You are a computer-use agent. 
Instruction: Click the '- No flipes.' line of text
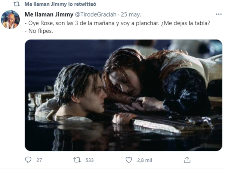pyautogui.click(x=39, y=31)
